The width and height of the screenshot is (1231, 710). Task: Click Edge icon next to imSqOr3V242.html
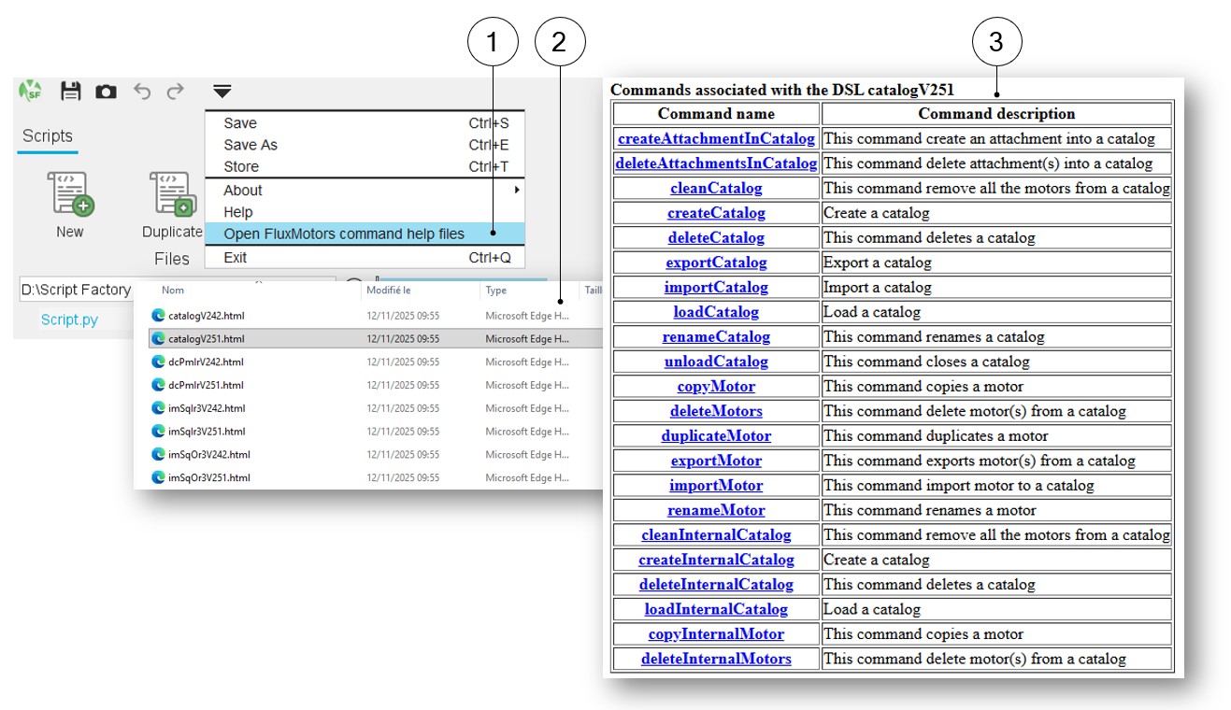pyautogui.click(x=158, y=454)
